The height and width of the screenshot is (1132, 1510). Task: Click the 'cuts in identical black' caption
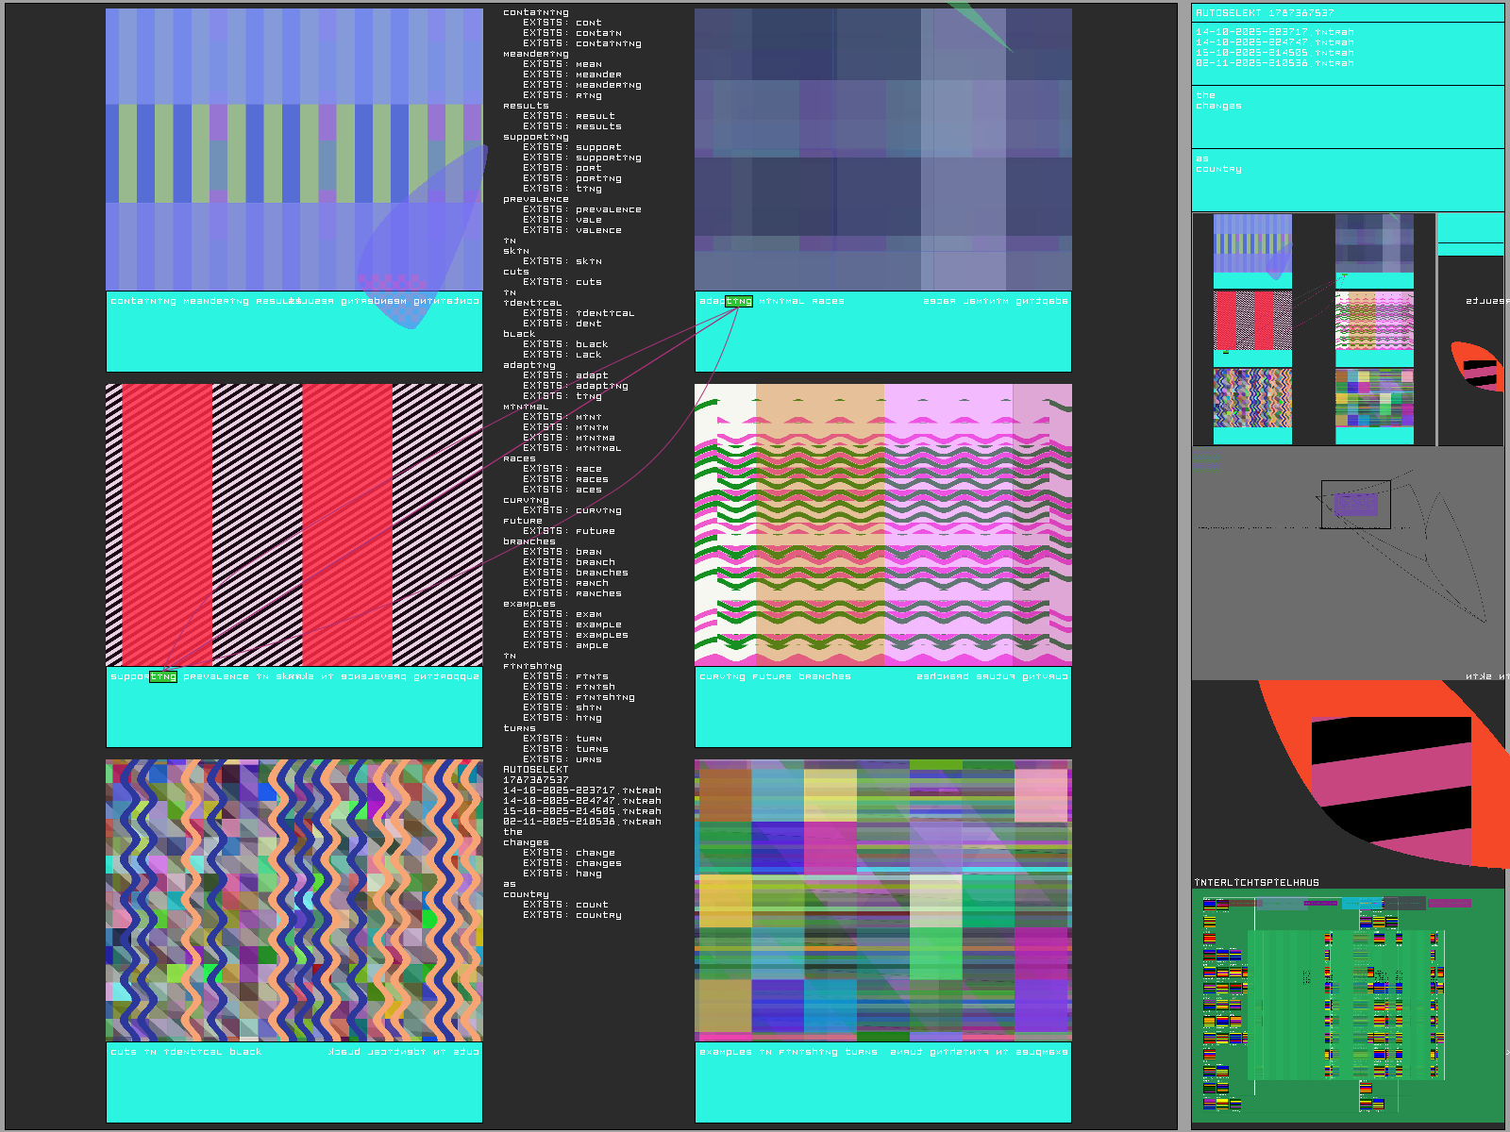186,1052
